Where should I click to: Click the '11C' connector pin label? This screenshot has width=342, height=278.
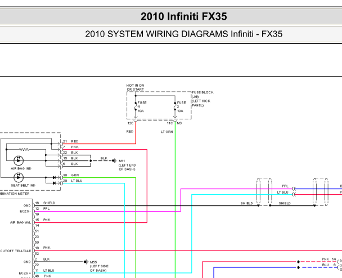click(170, 123)
